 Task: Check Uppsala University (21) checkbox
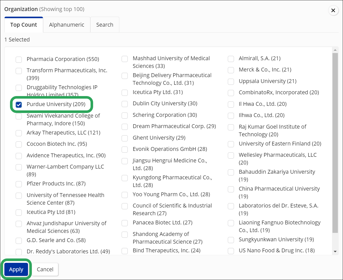pyautogui.click(x=231, y=81)
